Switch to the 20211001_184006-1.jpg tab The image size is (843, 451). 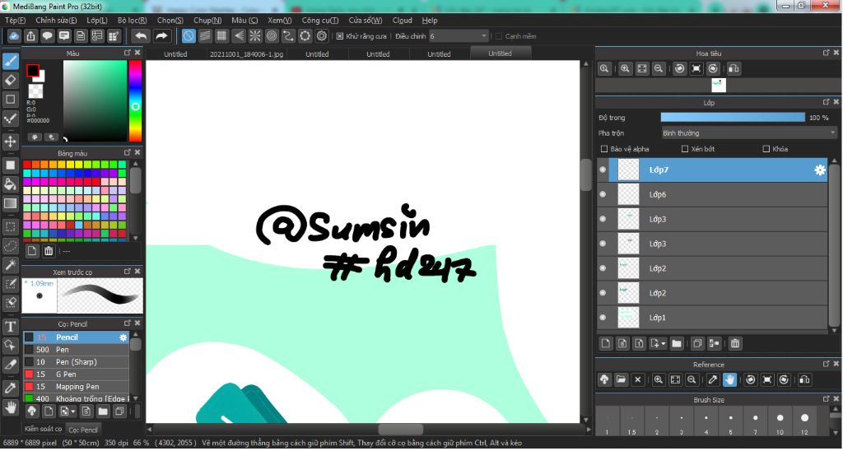(246, 53)
